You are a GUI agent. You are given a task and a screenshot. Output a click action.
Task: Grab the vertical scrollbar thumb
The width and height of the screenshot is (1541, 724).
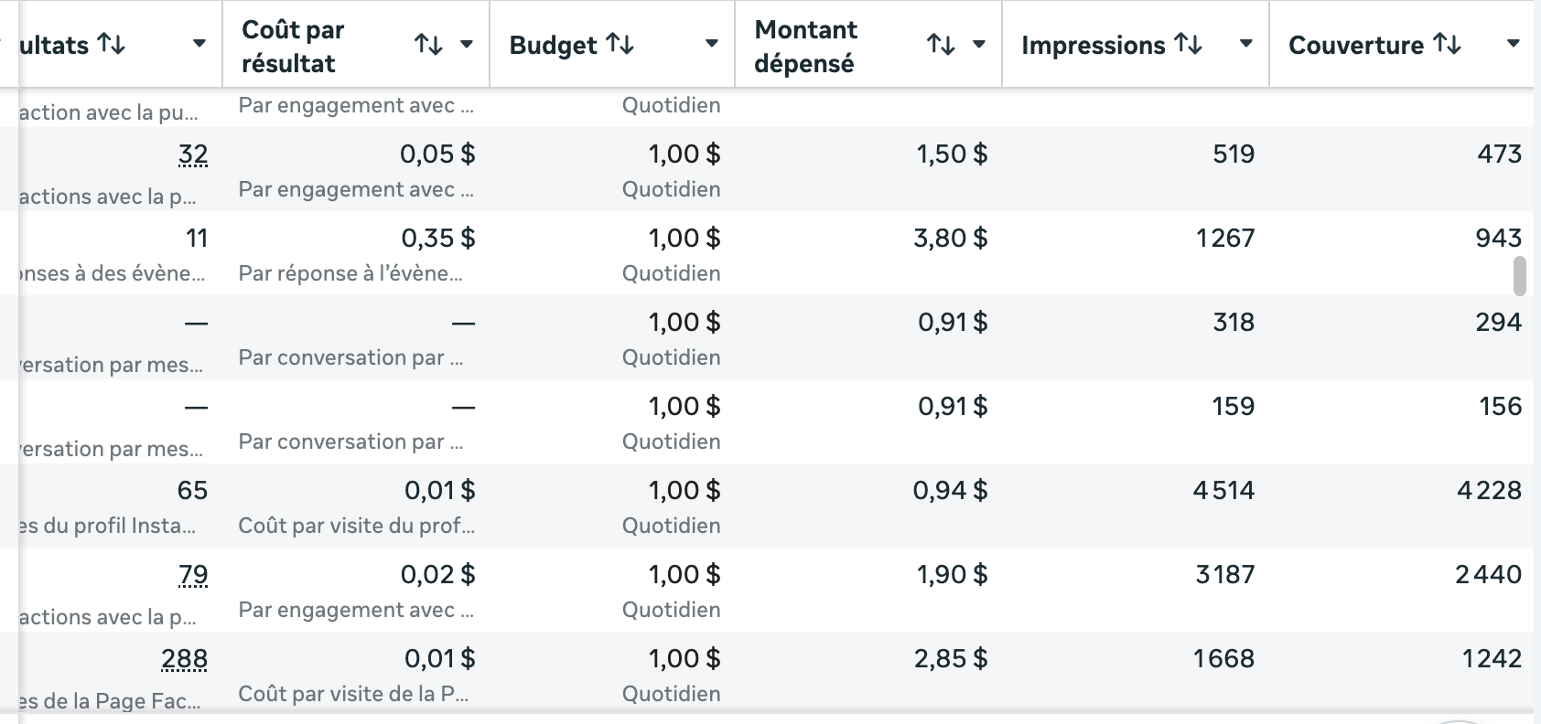(x=1520, y=276)
